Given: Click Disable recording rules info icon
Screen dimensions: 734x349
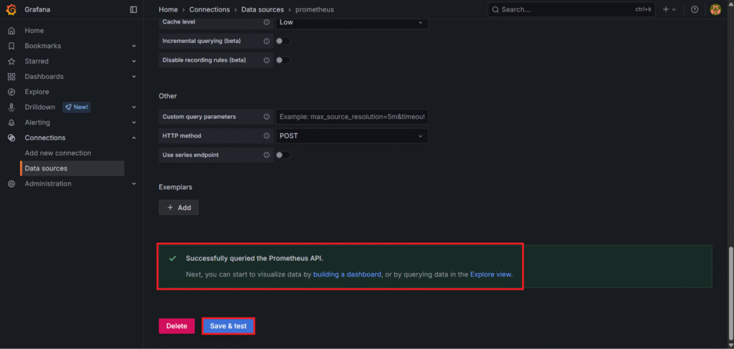Looking at the screenshot, I should pos(267,60).
